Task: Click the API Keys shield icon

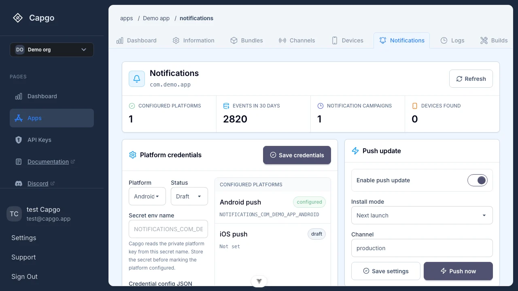Action: (x=19, y=140)
